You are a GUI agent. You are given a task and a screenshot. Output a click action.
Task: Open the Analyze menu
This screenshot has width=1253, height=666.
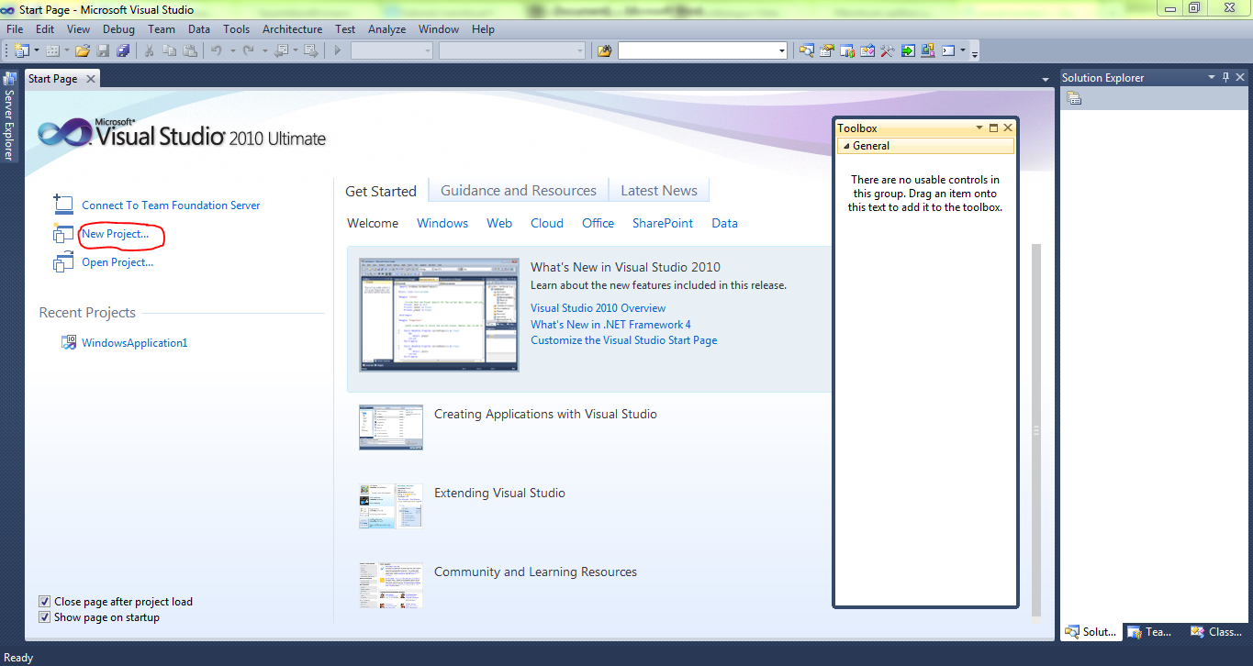[386, 29]
